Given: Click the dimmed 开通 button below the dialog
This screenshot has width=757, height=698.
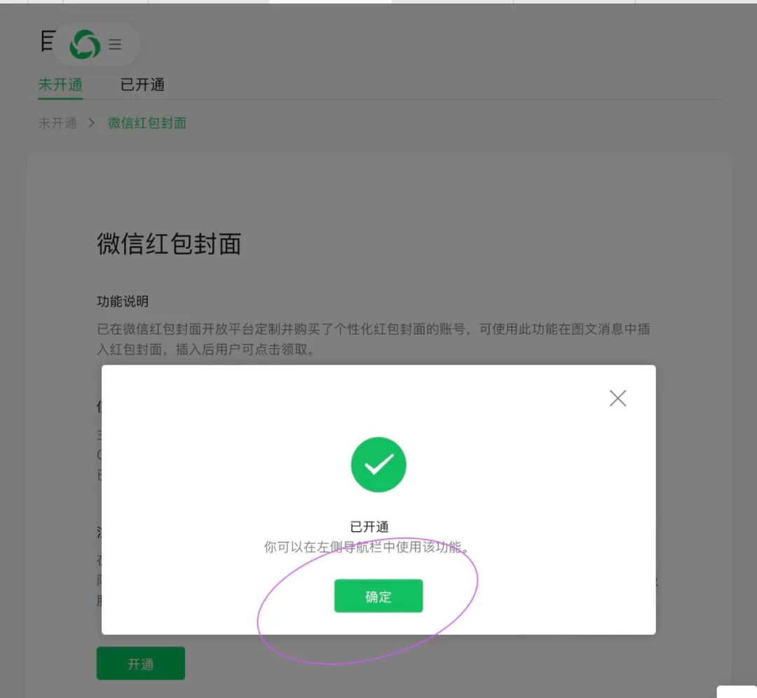Looking at the screenshot, I should pyautogui.click(x=140, y=663).
